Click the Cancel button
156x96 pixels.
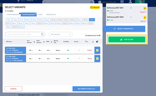tap(13, 89)
